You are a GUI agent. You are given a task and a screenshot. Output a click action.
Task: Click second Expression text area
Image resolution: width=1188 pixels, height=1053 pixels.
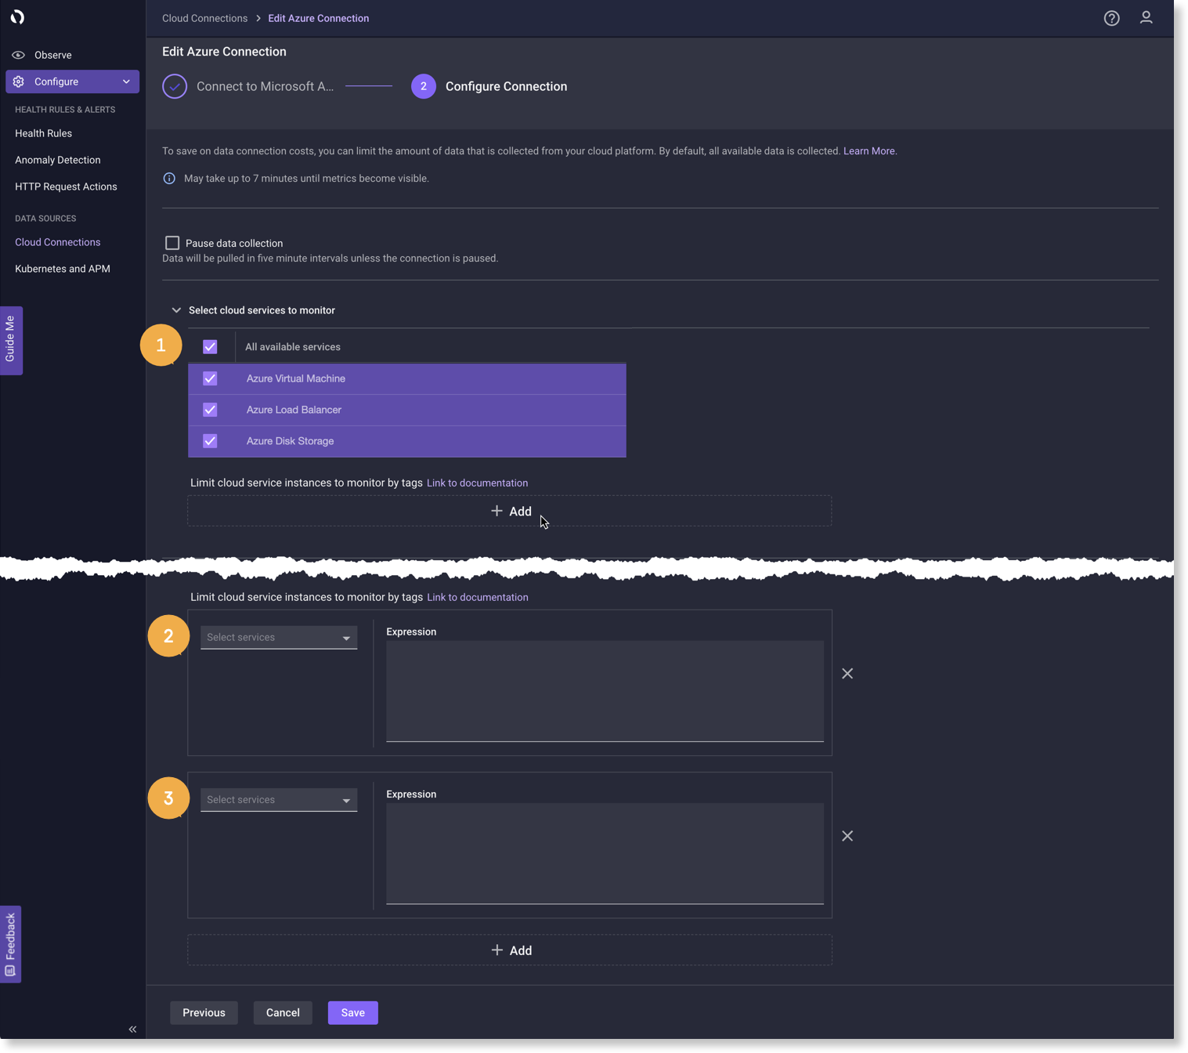[605, 853]
